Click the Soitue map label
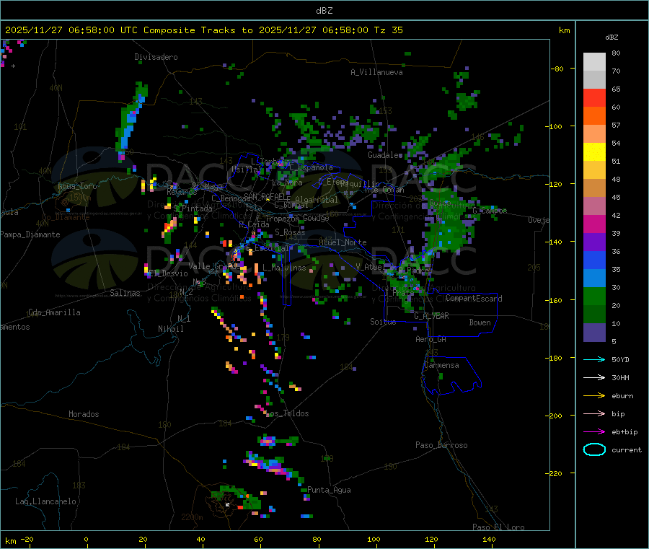Screen dimensions: 649x549 (x=383, y=322)
